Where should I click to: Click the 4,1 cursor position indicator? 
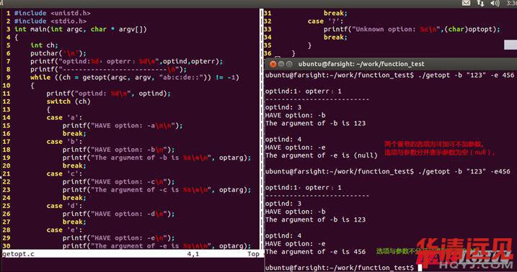193,254
